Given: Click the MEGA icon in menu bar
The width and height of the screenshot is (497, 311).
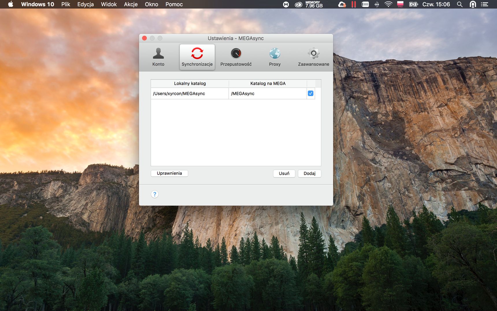Looking at the screenshot, I should tap(286, 4).
